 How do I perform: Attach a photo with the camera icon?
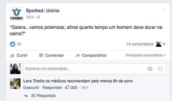tap(150, 69)
